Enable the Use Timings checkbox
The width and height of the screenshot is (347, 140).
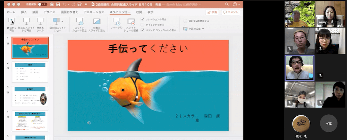coord(143,25)
